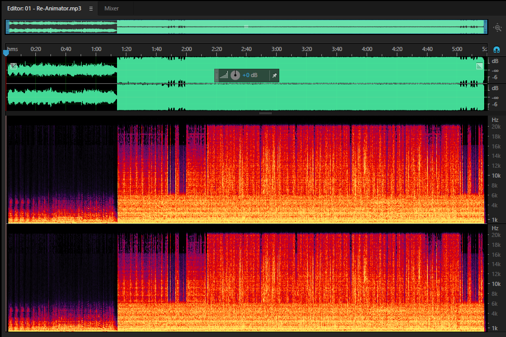Screen dimensions: 506x337
Task: Click the navigator's left zoom handle
Action: [7, 27]
